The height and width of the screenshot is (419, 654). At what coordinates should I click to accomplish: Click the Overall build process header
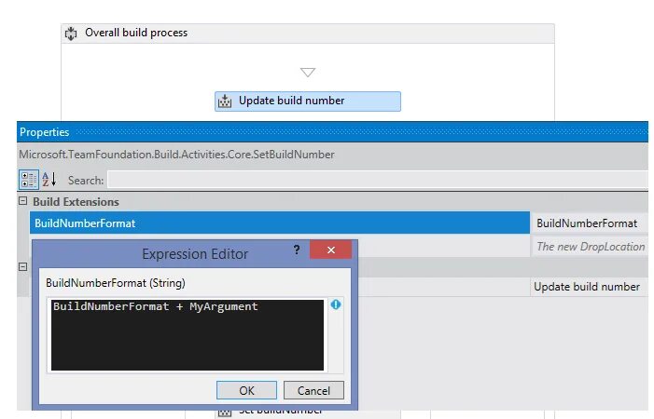click(308, 34)
